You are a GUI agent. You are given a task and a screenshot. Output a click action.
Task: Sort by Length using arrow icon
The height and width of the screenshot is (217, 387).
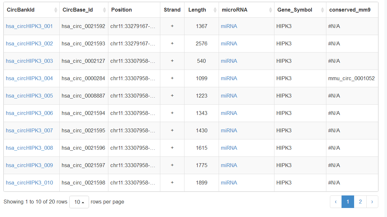click(x=215, y=10)
